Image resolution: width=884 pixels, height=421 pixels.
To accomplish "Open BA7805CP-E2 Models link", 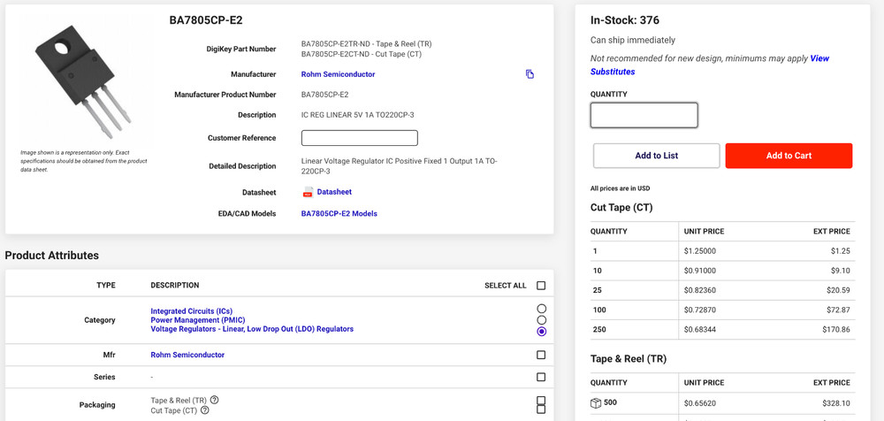I will point(339,214).
